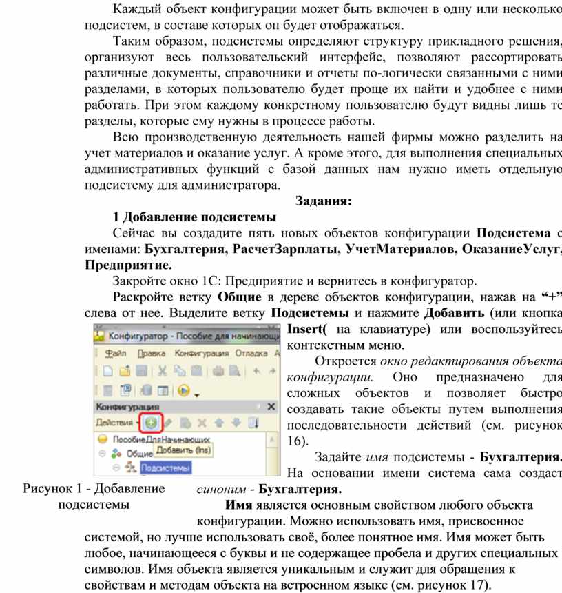Select the ПособиеДляНачинающих root node

(161, 439)
